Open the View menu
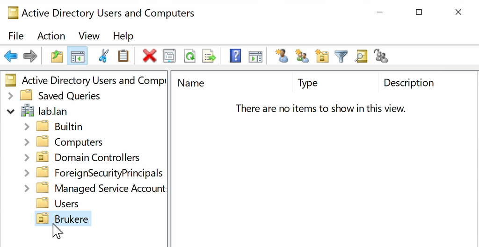 click(89, 36)
